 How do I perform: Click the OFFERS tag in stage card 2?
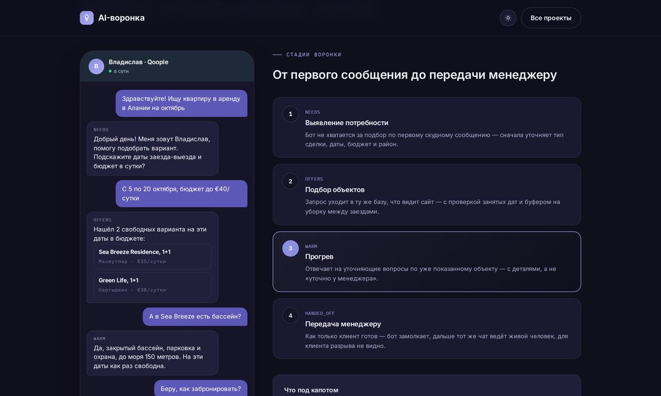tap(314, 179)
